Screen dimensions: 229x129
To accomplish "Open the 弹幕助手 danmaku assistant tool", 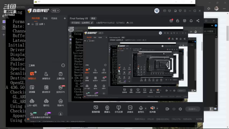I will point(32,76).
